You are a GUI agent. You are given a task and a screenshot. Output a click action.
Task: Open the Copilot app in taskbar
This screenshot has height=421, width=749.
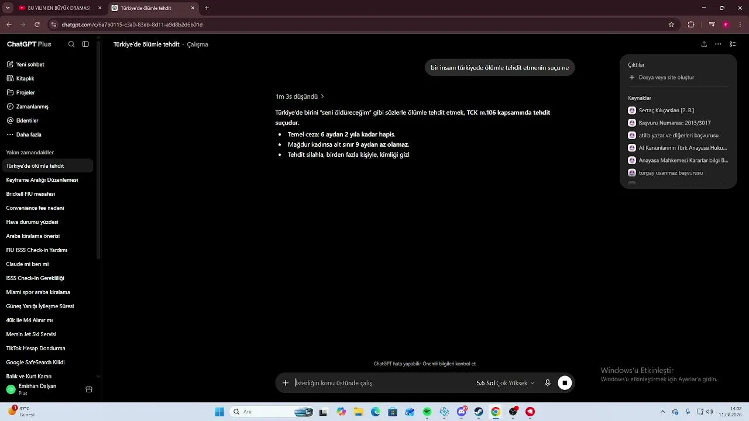tap(341, 412)
